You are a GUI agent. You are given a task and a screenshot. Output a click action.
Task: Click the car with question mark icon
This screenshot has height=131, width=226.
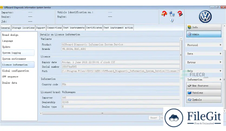[x=164, y=14]
